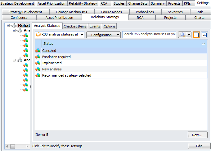Open the Failure Modes settings tab
The image size is (211, 151).
click(111, 12)
